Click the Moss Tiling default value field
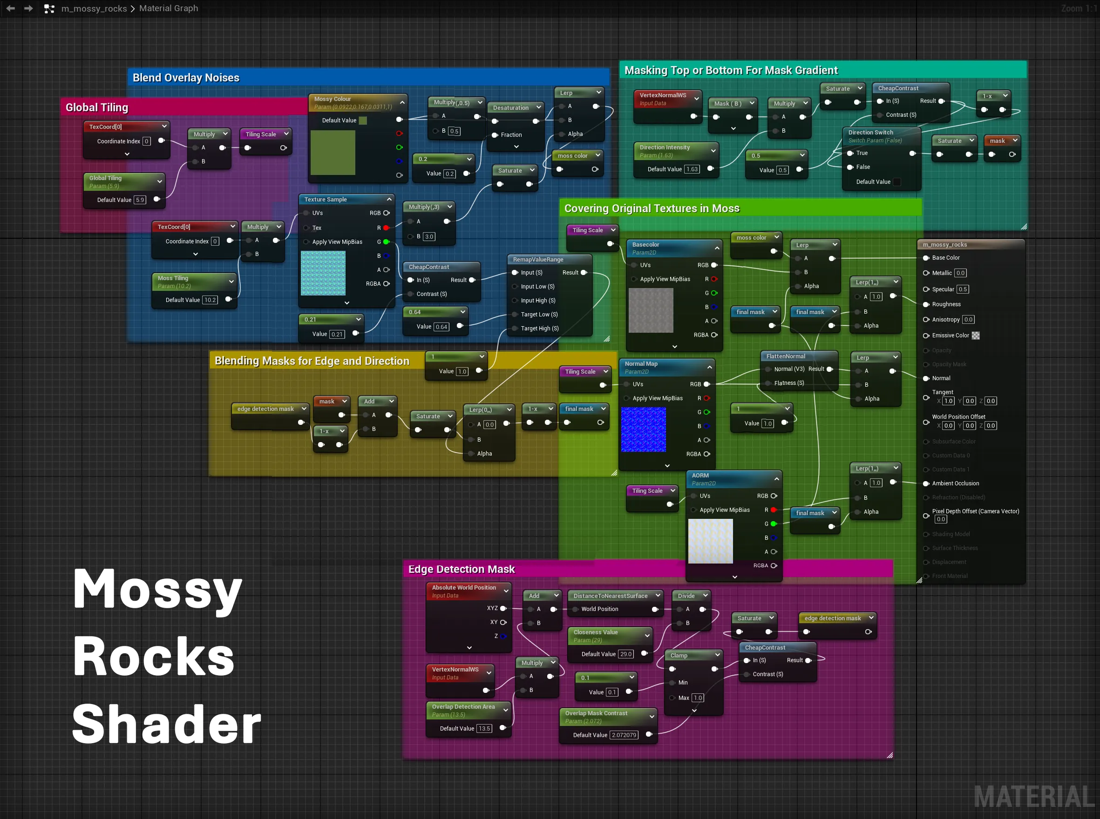 coord(210,300)
